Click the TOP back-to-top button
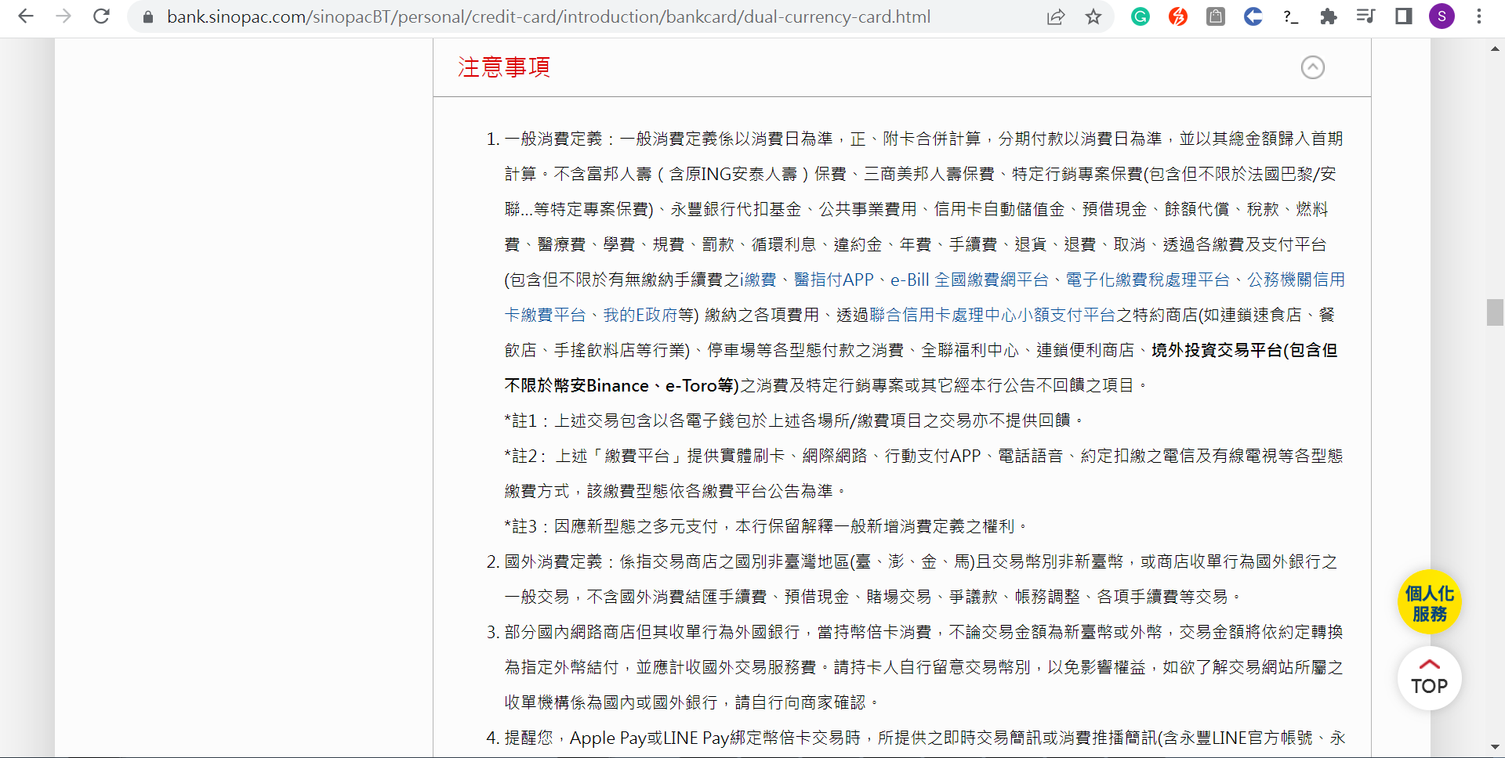The width and height of the screenshot is (1505, 758). point(1429,678)
